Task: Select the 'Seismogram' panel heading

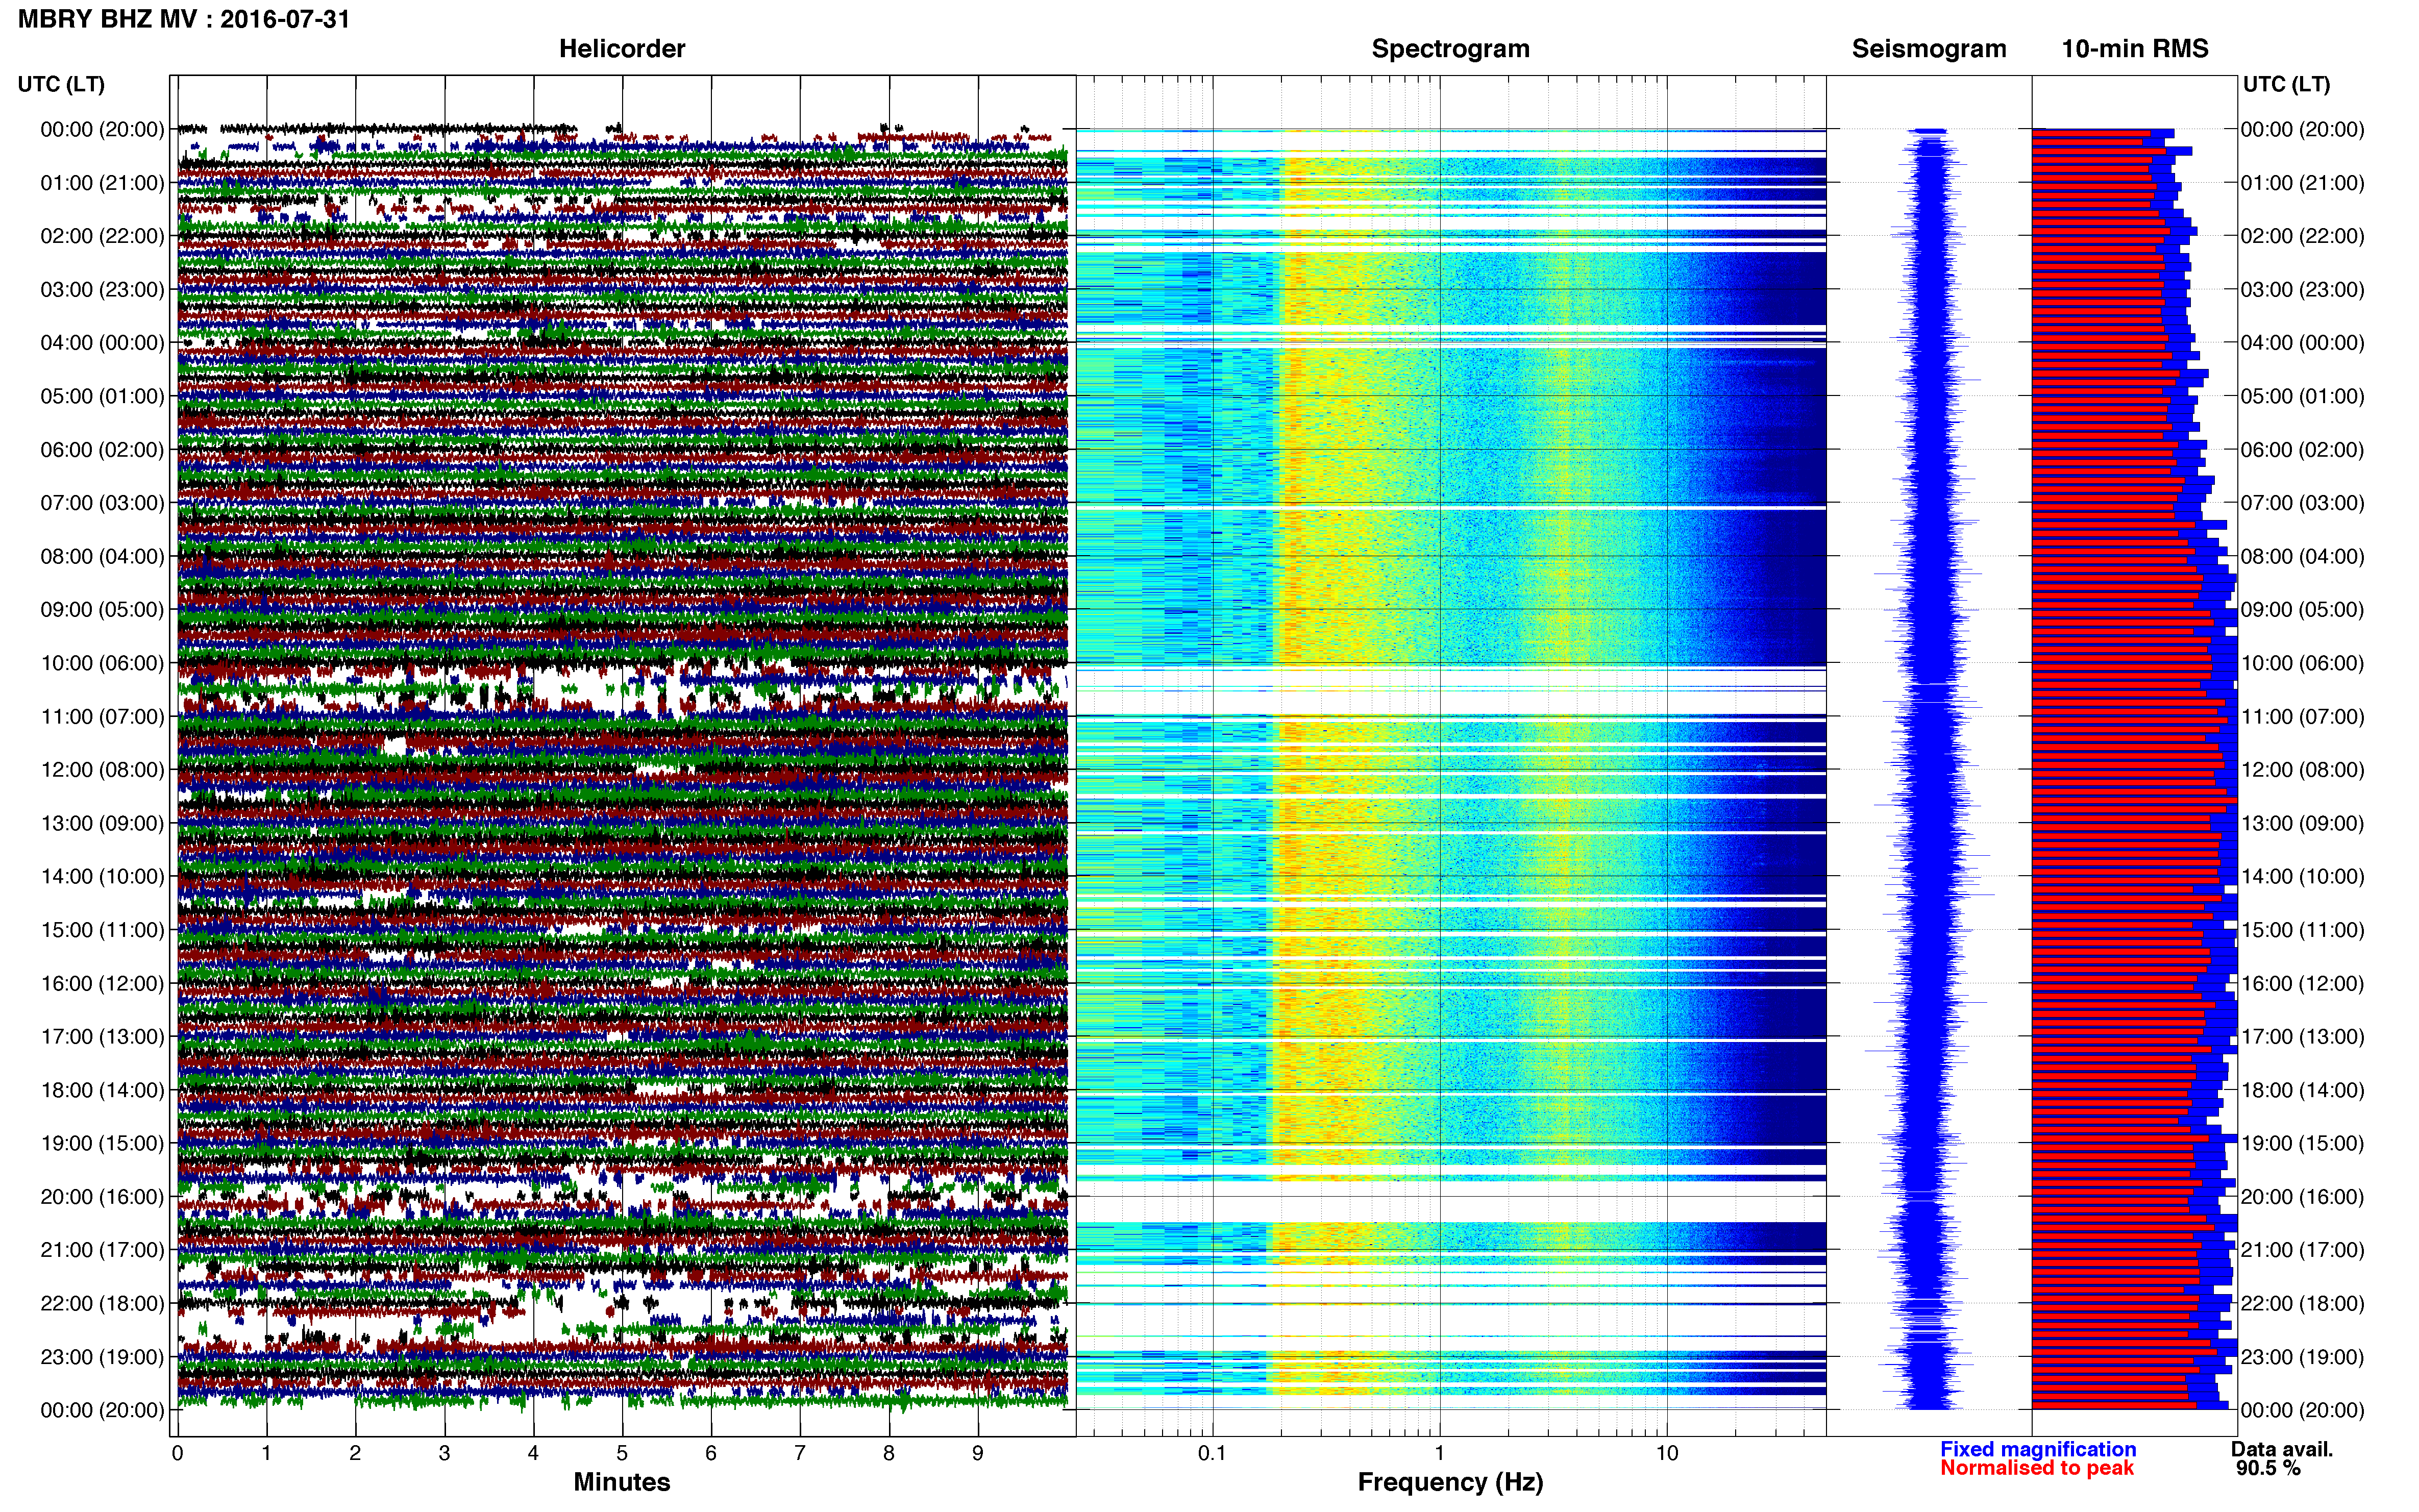Action: 1929,49
